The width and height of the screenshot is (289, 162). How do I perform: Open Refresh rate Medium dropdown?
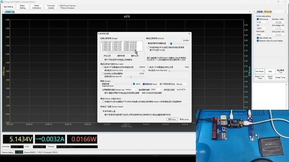[x=131, y=90]
